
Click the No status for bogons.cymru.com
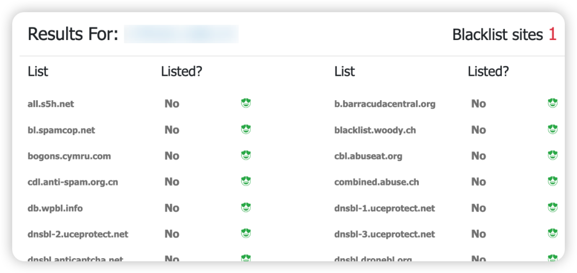172,156
